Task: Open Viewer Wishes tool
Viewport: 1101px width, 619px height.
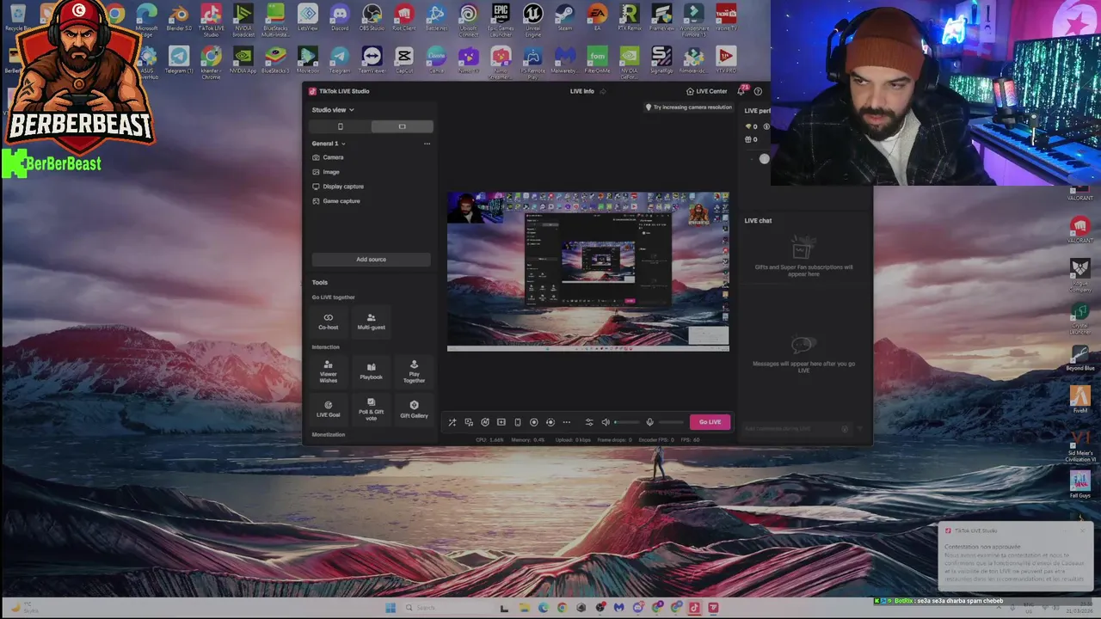Action: click(x=329, y=371)
